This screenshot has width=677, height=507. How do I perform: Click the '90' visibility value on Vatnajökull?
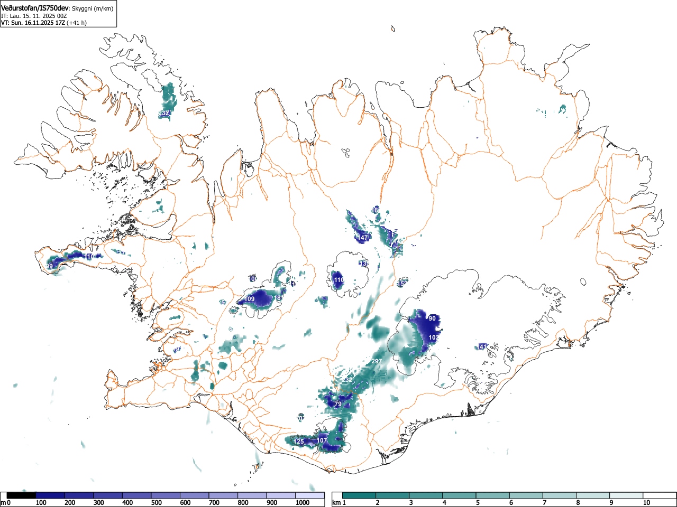(432, 318)
